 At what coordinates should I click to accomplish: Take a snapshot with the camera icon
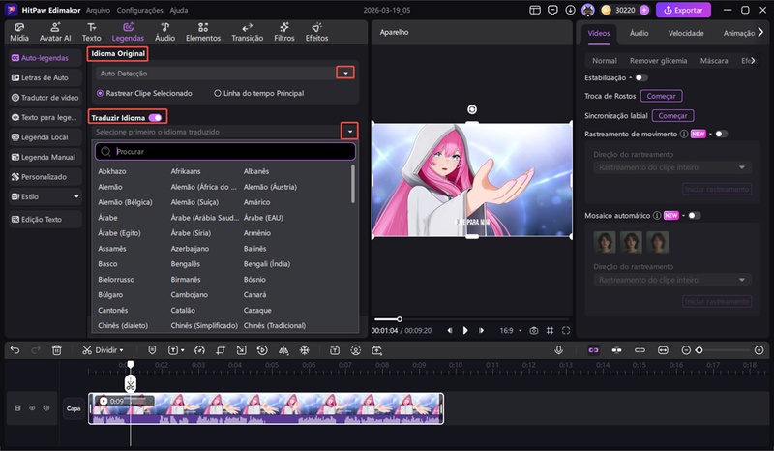point(534,330)
